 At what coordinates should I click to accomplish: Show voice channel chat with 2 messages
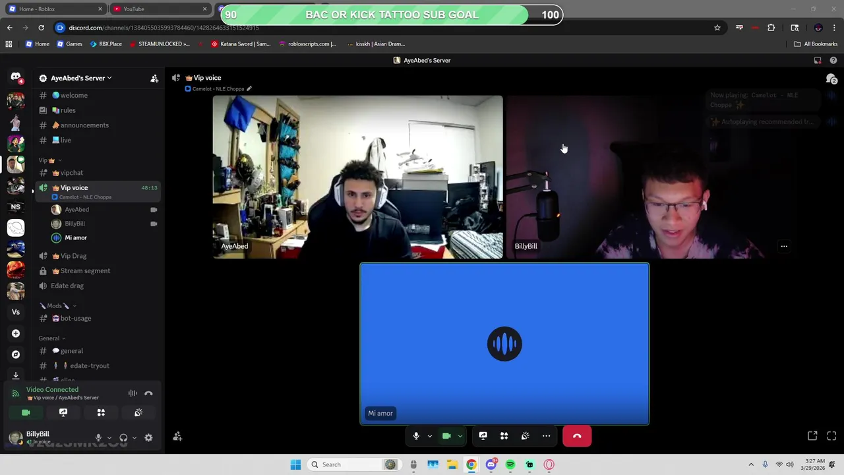tap(831, 79)
